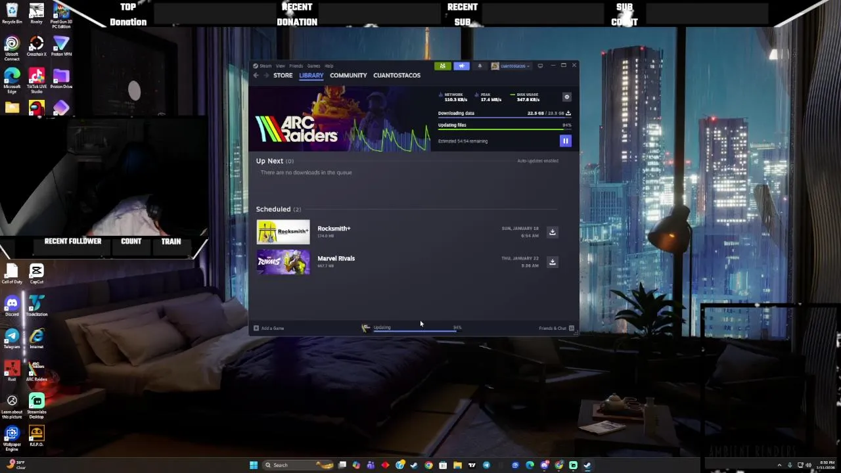
Task: Open the STORE tab
Action: click(x=283, y=76)
